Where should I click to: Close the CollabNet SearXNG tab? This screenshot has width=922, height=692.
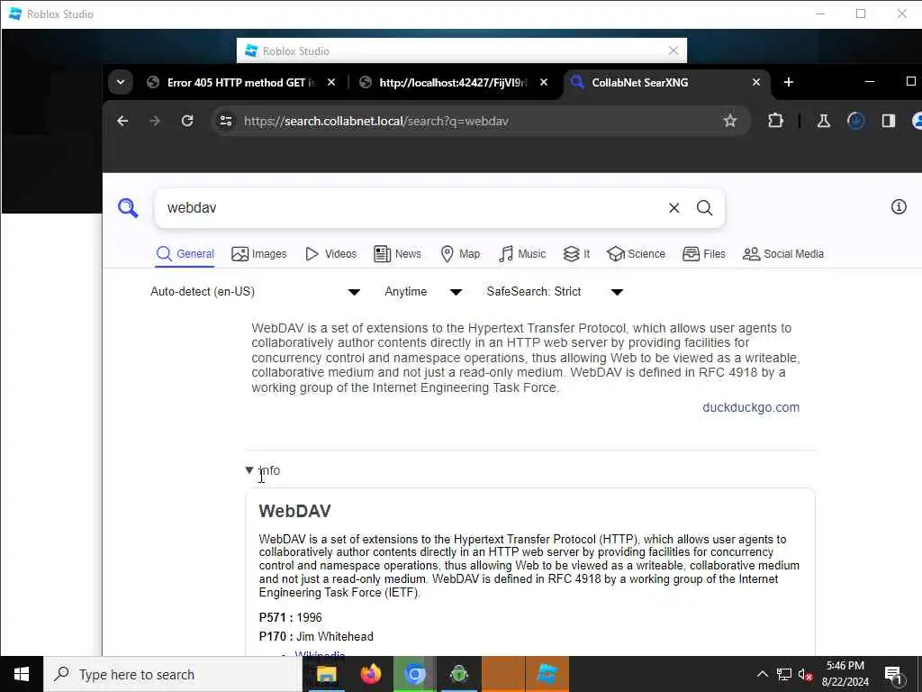pos(756,82)
